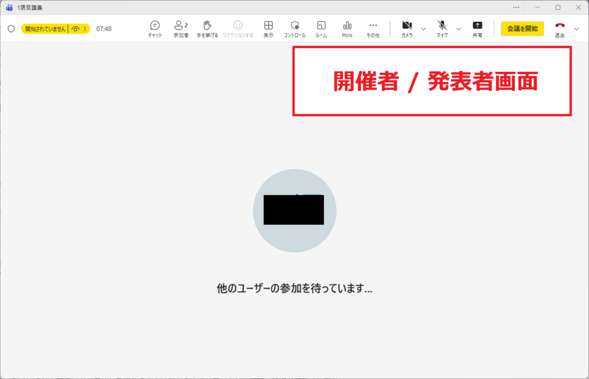Click the shield security icon
The height and width of the screenshot is (379, 589).
[x=11, y=29]
